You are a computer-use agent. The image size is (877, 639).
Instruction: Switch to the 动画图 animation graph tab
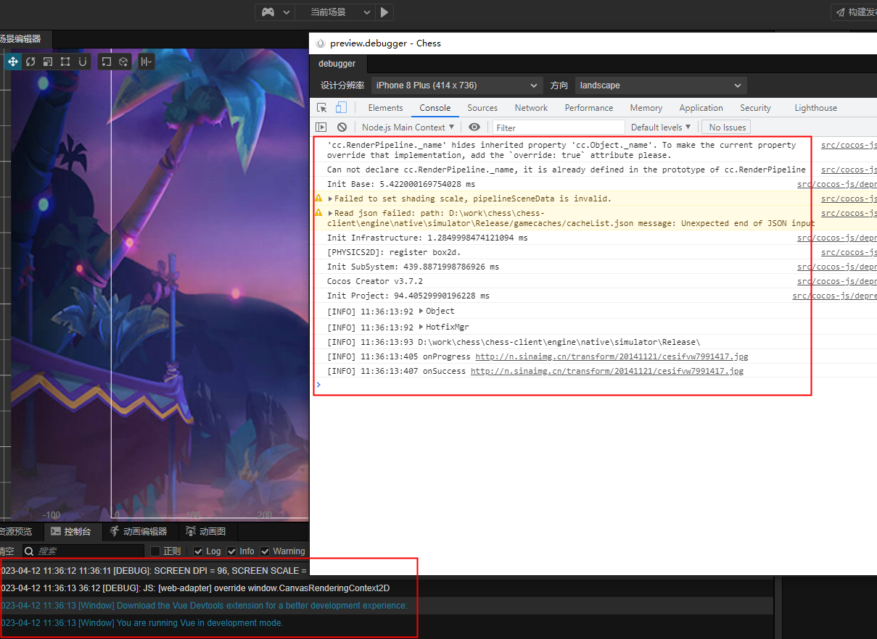(206, 532)
